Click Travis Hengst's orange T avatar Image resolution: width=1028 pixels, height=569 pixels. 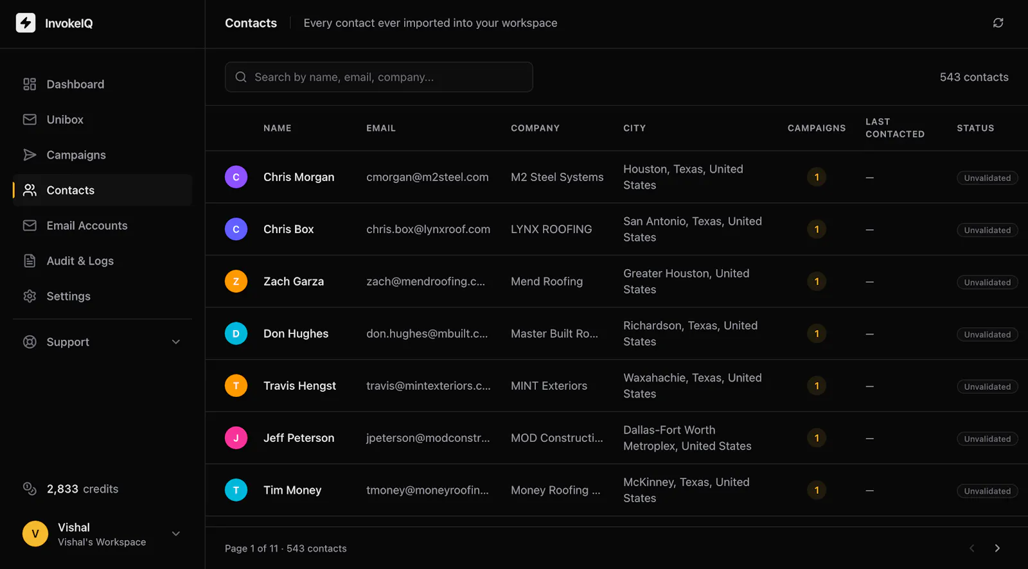[x=236, y=385]
